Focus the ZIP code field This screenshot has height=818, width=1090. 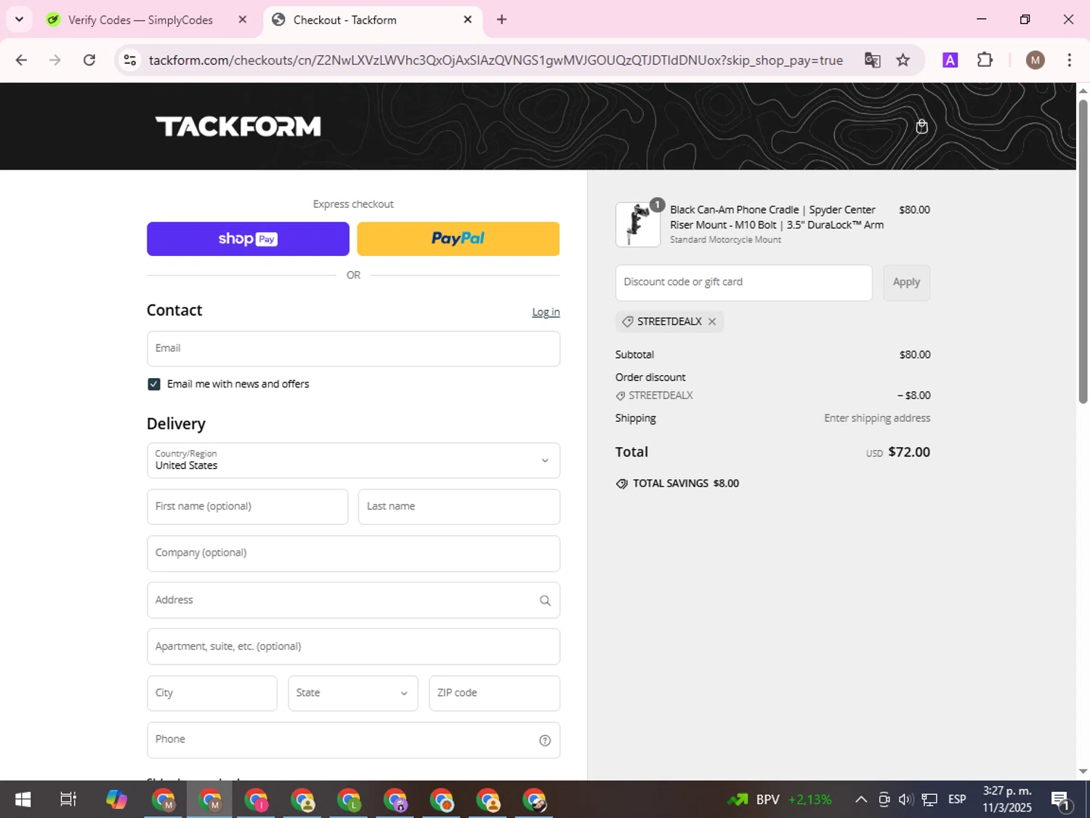tap(494, 693)
